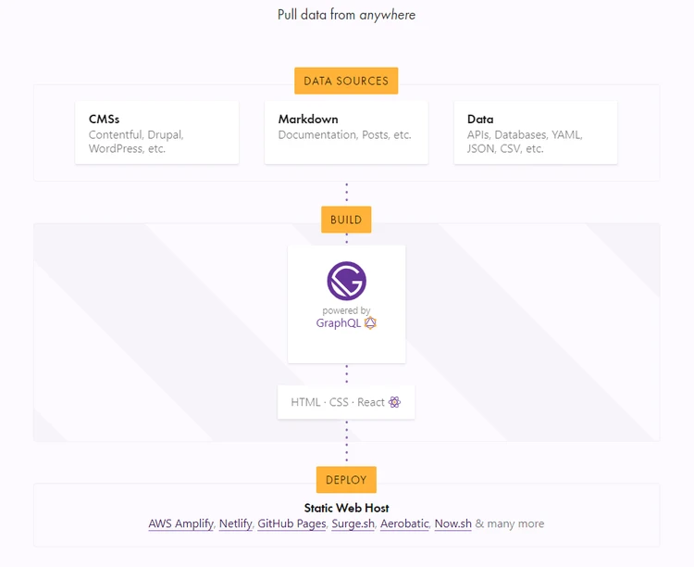Screen dimensions: 694x567
Task: Click the 'Pull data from anywhere' heading
Action: pos(347,15)
